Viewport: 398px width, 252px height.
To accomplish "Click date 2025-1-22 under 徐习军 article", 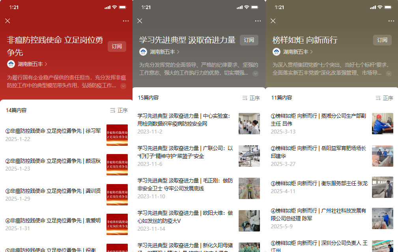I will coord(18,139).
